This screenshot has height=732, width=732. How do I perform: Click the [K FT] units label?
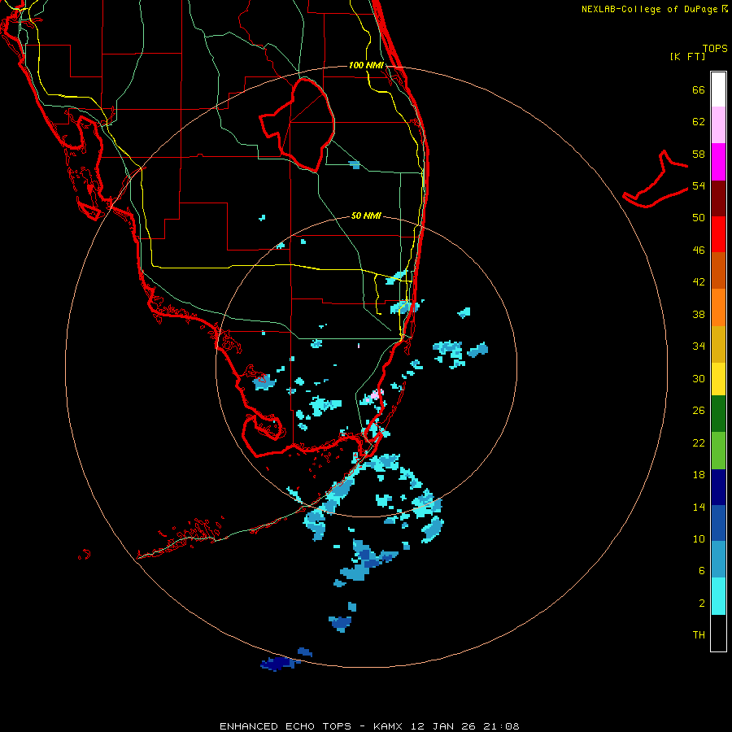pyautogui.click(x=687, y=56)
